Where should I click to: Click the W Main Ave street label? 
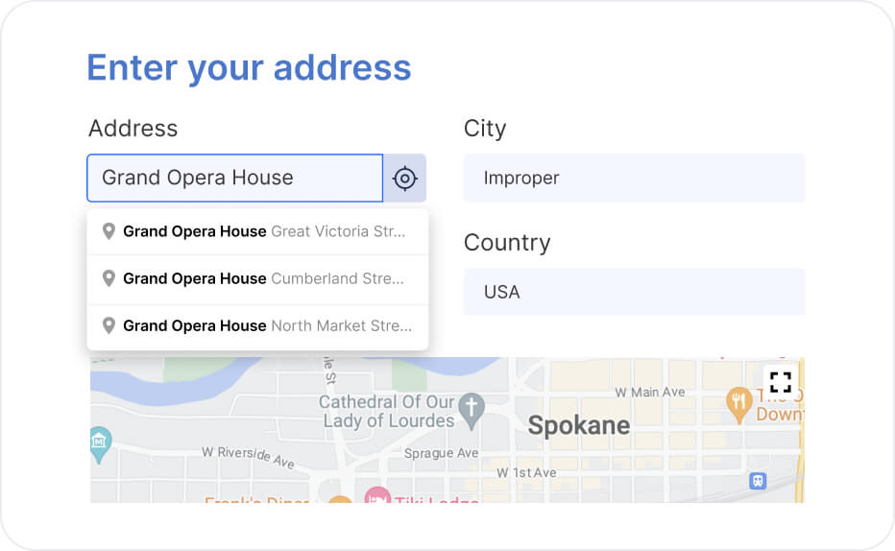[650, 392]
